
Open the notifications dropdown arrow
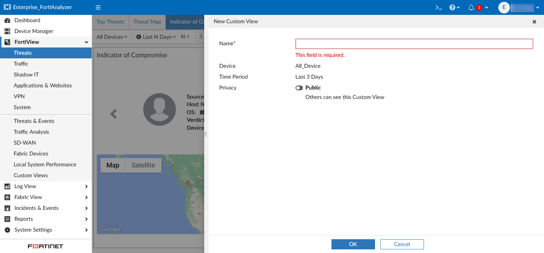(486, 8)
